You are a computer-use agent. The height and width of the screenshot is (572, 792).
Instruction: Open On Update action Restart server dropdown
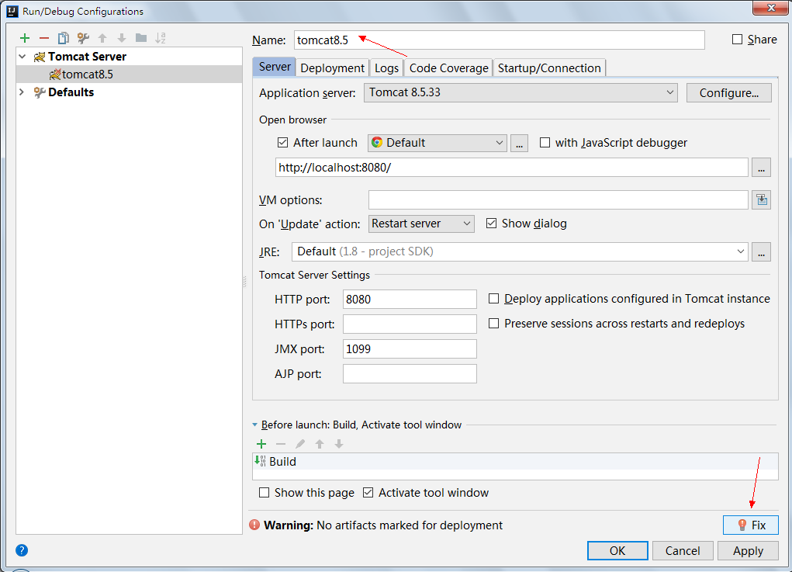point(421,224)
